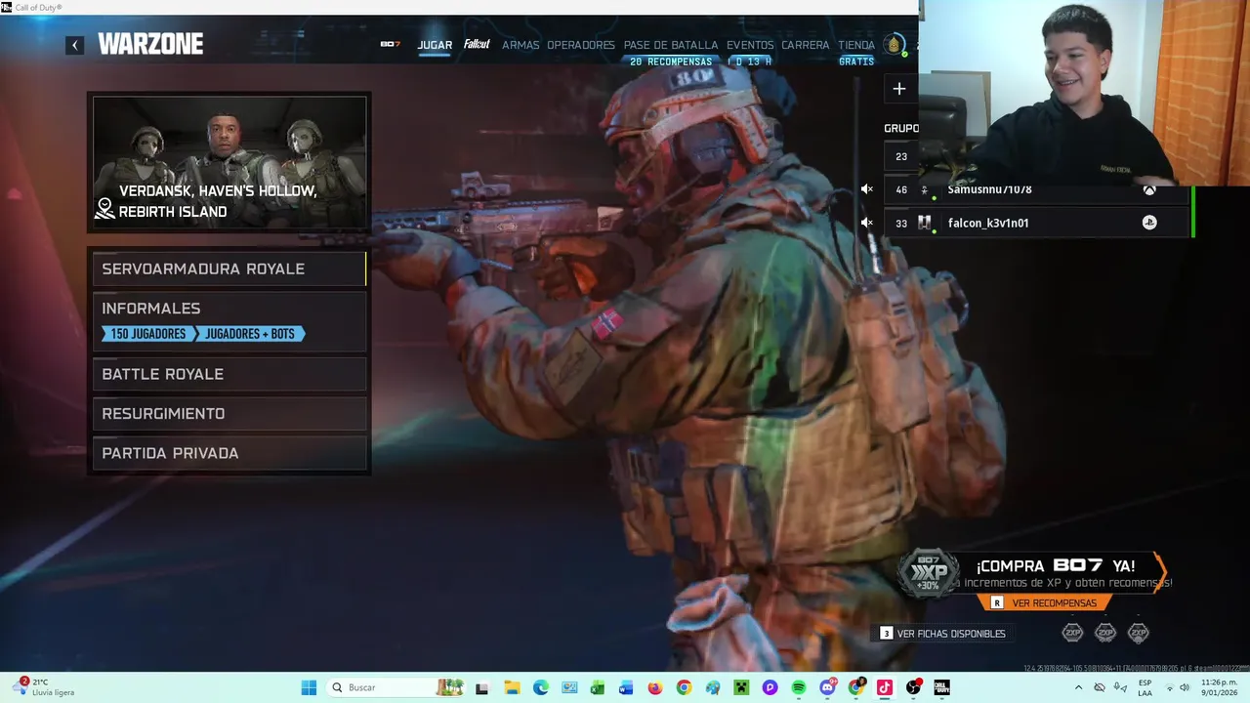Switch to Call of Duty taskbar icon
Viewport: 1250px width, 703px height.
click(941, 687)
